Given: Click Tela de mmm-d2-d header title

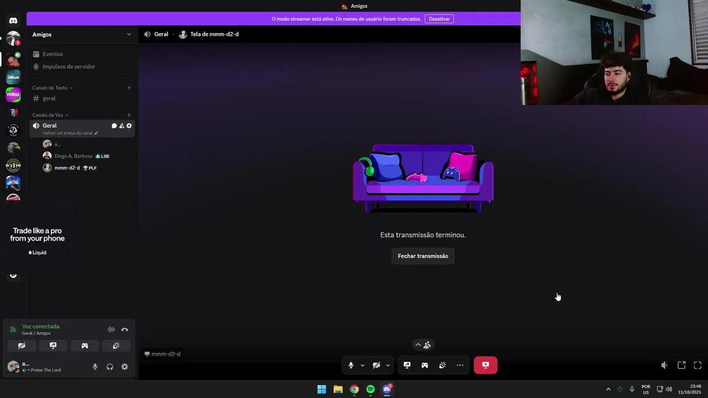Looking at the screenshot, I should coord(214,34).
